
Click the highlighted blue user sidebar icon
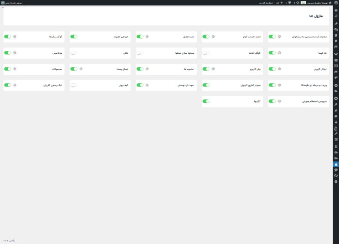click(336, 164)
